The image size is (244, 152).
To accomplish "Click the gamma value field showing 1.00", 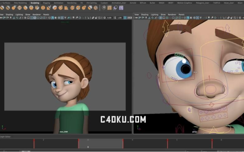I will tap(120, 18).
